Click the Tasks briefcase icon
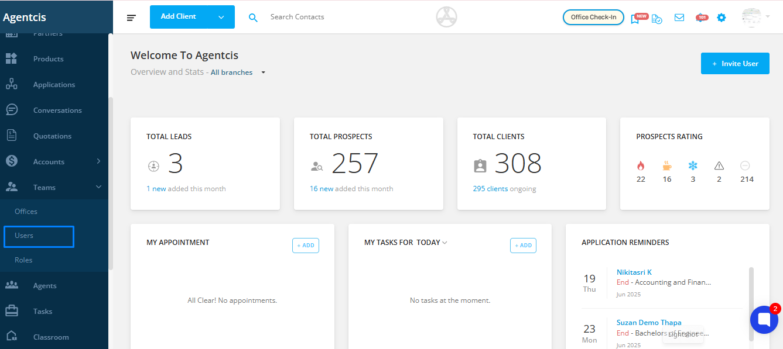 11,311
